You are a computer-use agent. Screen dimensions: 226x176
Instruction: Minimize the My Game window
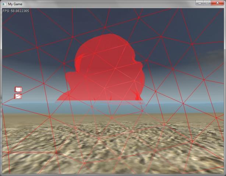(200, 3)
